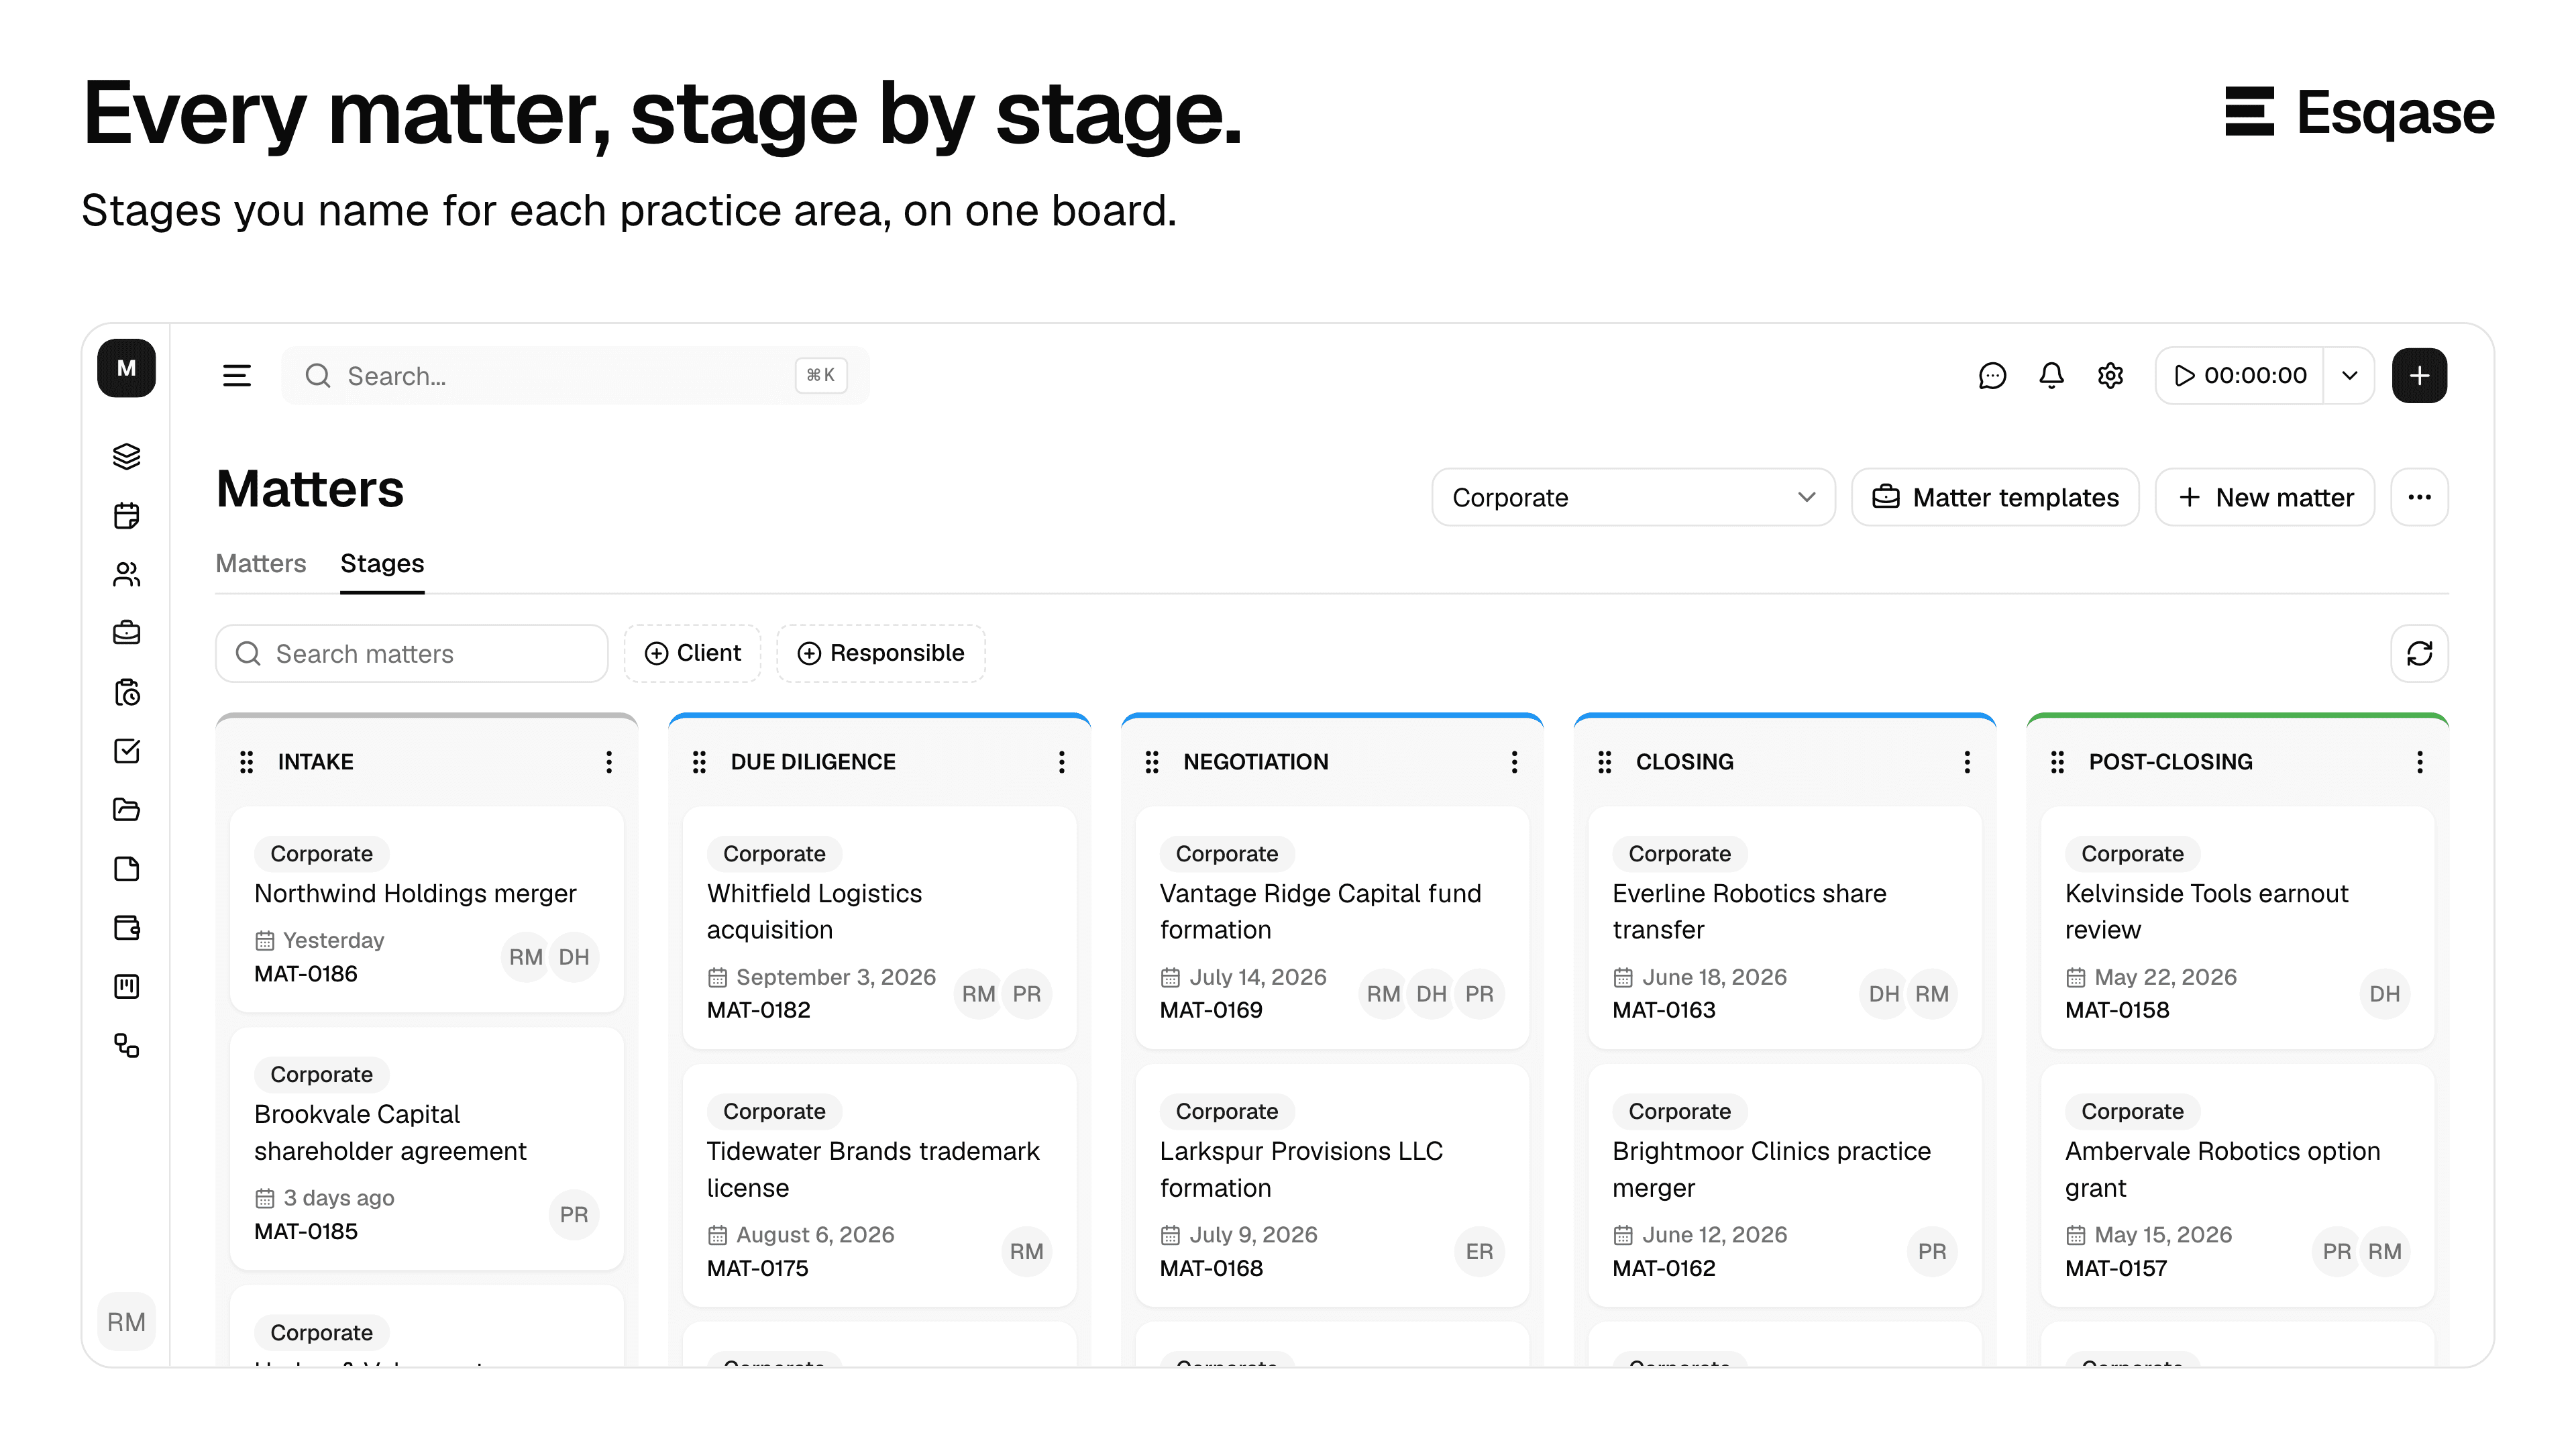Select the Stages tab
Viewport: 2576px width, 1449px height.
(x=382, y=564)
